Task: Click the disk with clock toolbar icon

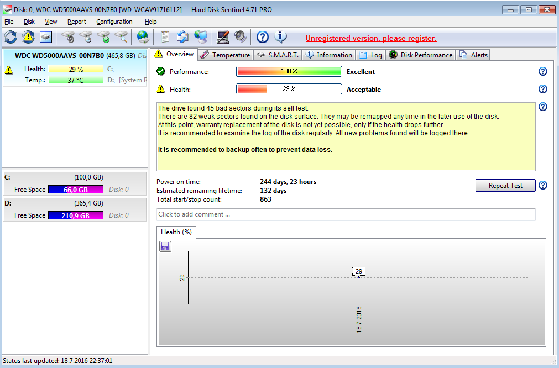Action: (x=86, y=36)
